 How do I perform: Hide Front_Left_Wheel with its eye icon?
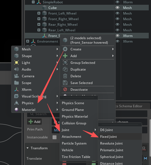point(117,13)
